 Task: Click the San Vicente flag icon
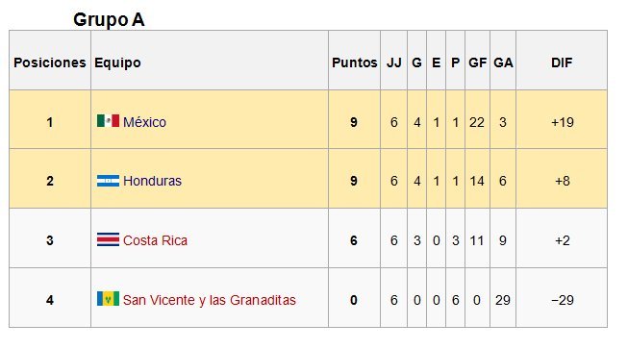pos(108,299)
